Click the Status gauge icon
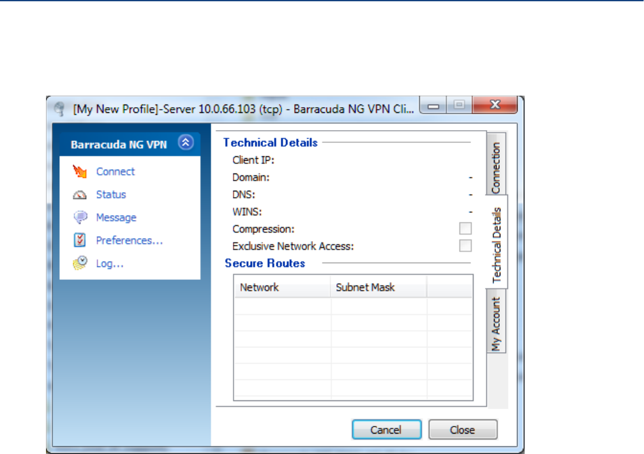This screenshot has width=644, height=454. tap(80, 194)
